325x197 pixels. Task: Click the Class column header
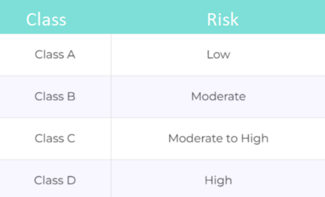[46, 19]
